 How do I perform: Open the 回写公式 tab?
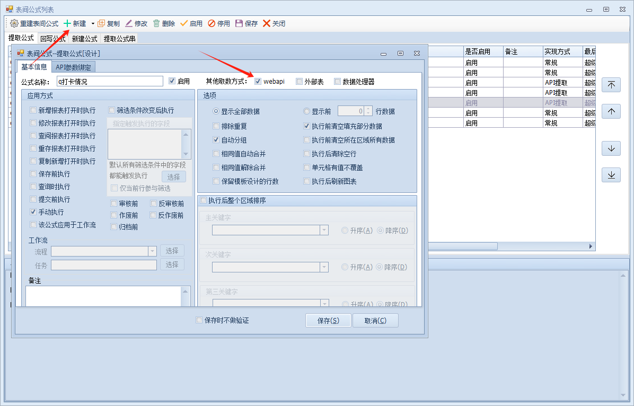pyautogui.click(x=52, y=39)
